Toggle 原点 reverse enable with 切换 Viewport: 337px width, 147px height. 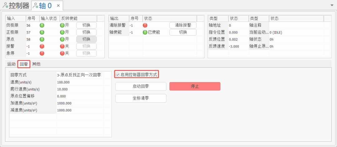(86, 39)
